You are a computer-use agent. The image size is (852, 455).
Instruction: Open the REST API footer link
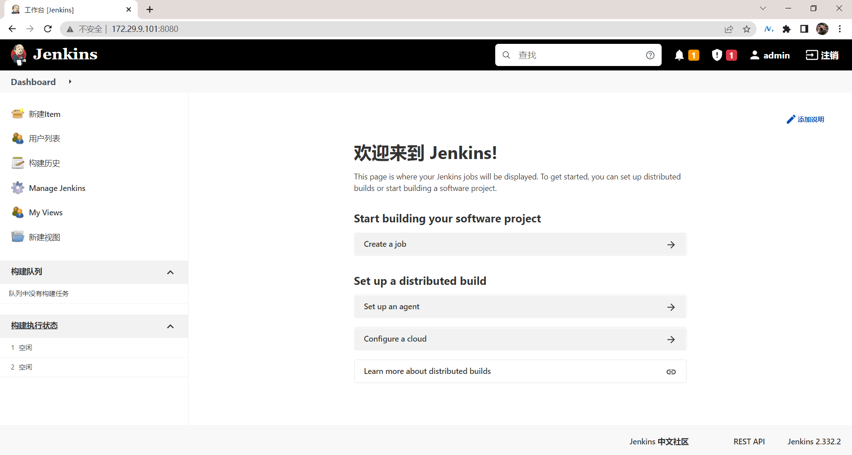(749, 441)
